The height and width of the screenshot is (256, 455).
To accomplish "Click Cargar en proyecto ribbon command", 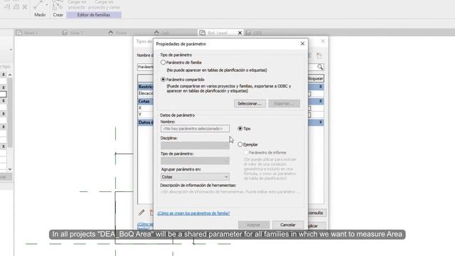I will point(77,5).
